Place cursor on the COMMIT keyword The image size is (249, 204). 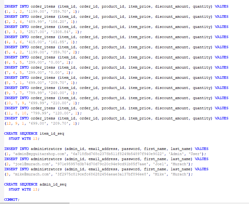click(11, 200)
